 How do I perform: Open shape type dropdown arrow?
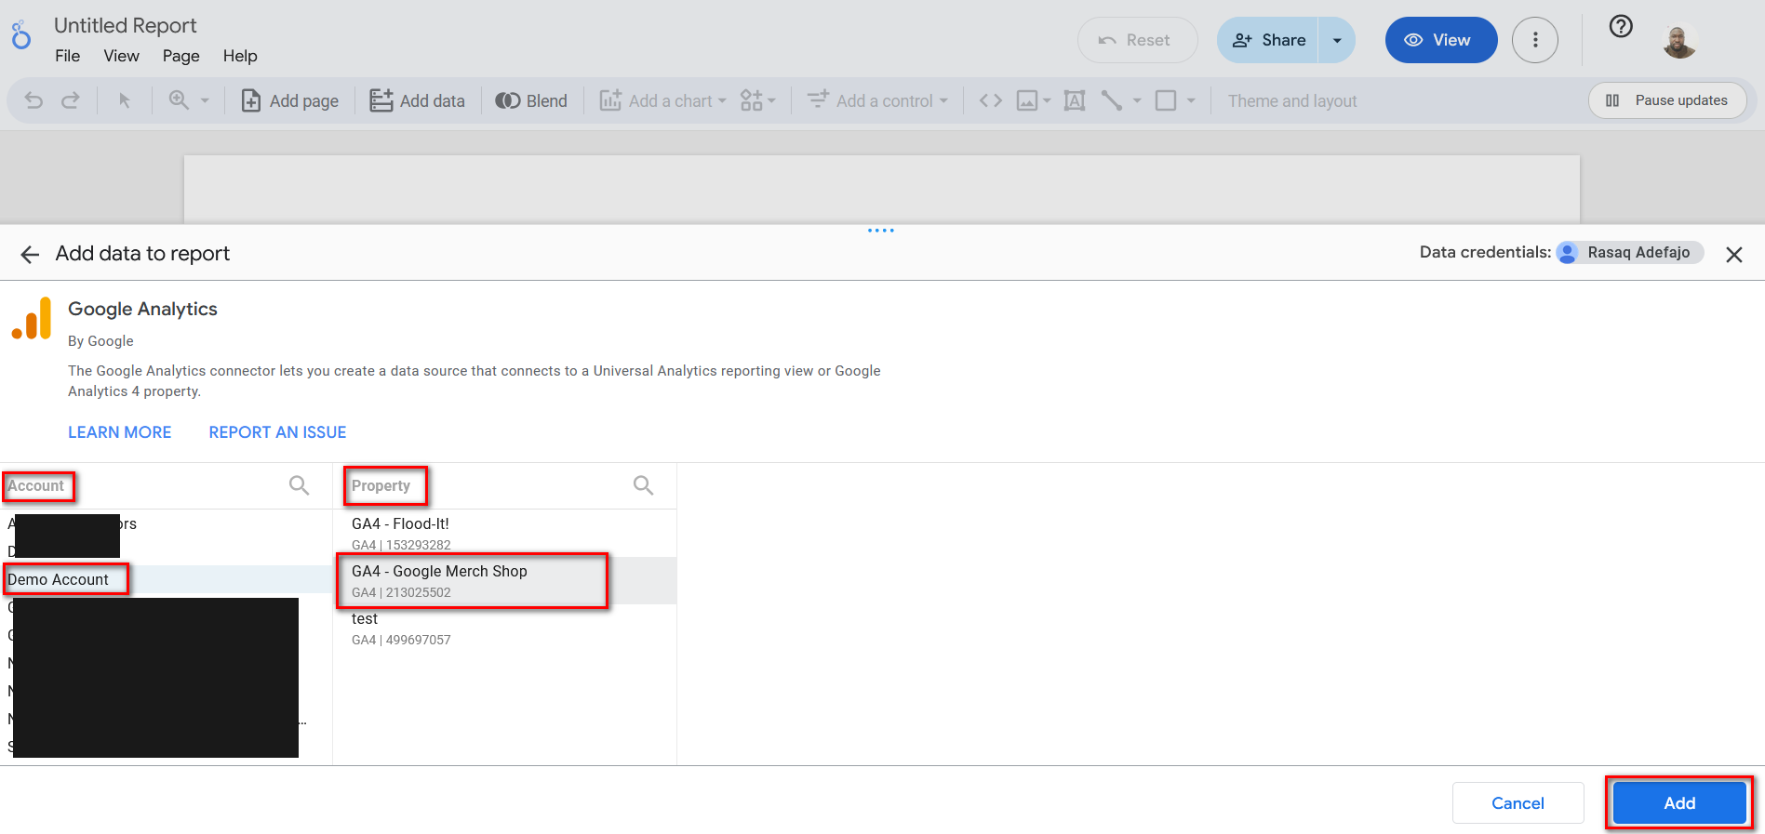click(x=1191, y=100)
